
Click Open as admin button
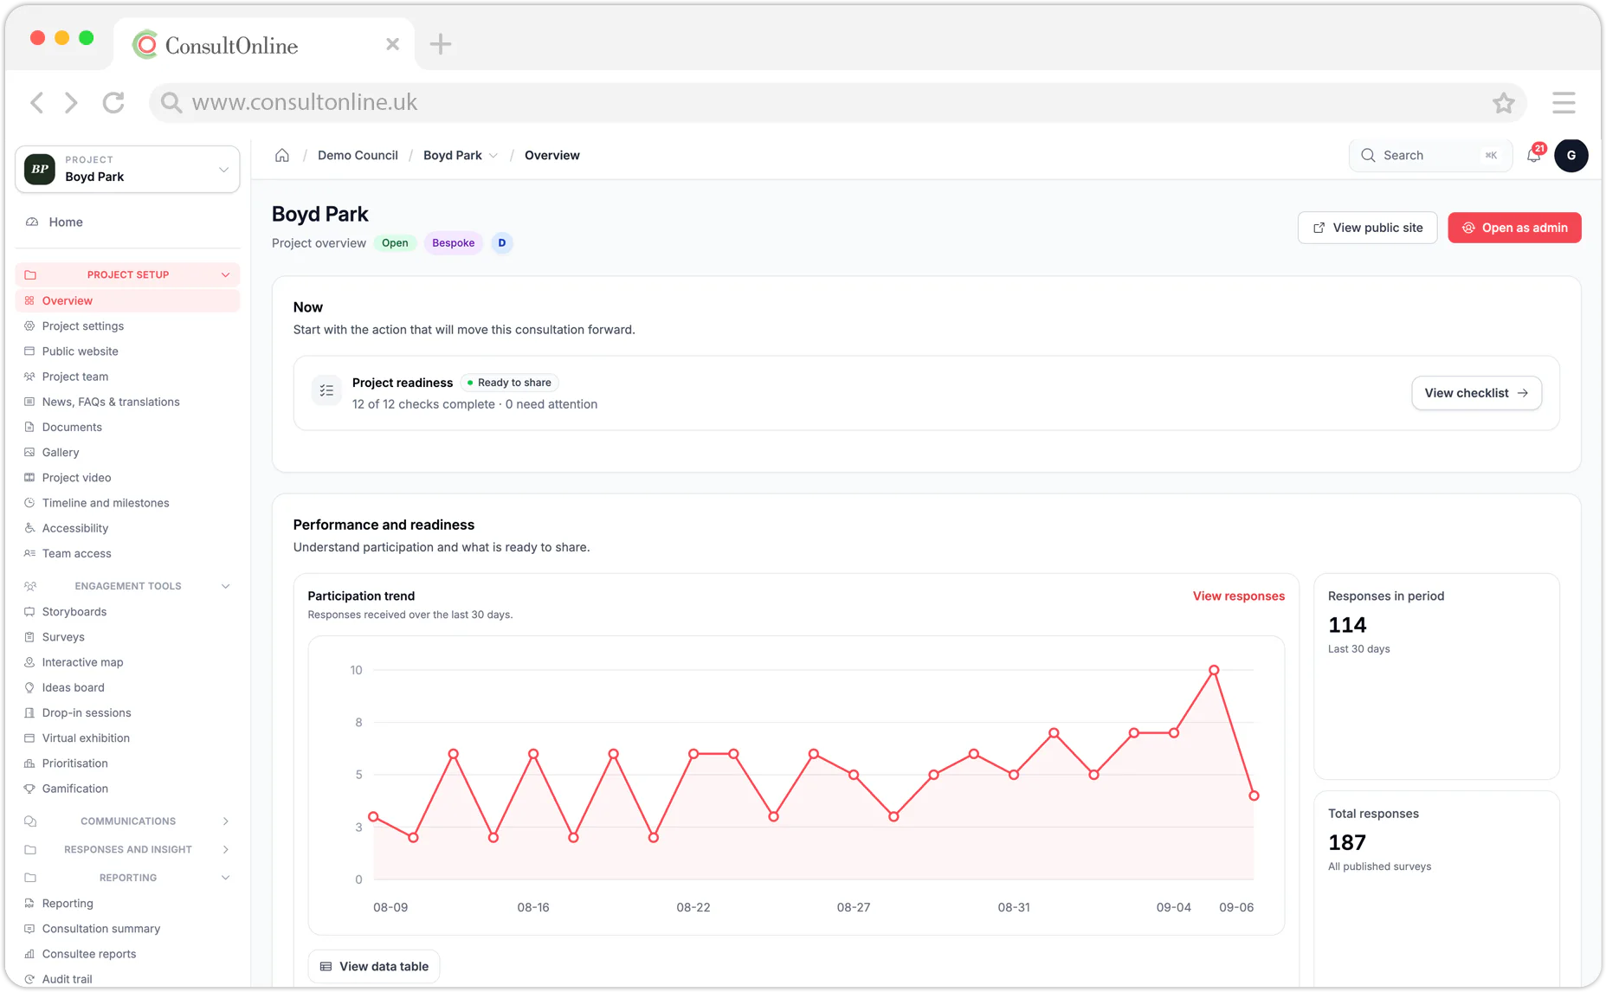tap(1514, 228)
